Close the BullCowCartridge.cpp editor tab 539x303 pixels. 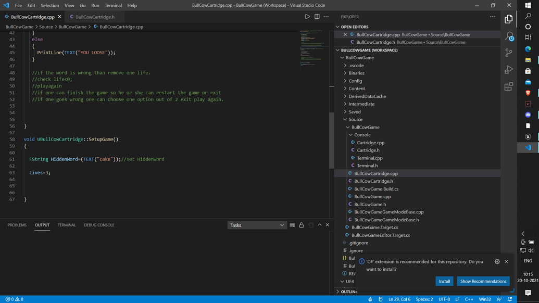pyautogui.click(x=59, y=17)
